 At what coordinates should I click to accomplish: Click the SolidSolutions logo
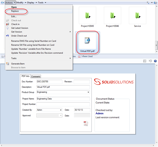(x=114, y=82)
